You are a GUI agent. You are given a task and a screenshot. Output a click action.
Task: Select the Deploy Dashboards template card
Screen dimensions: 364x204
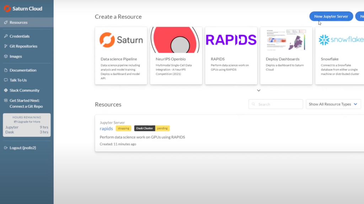pyautogui.click(x=286, y=56)
